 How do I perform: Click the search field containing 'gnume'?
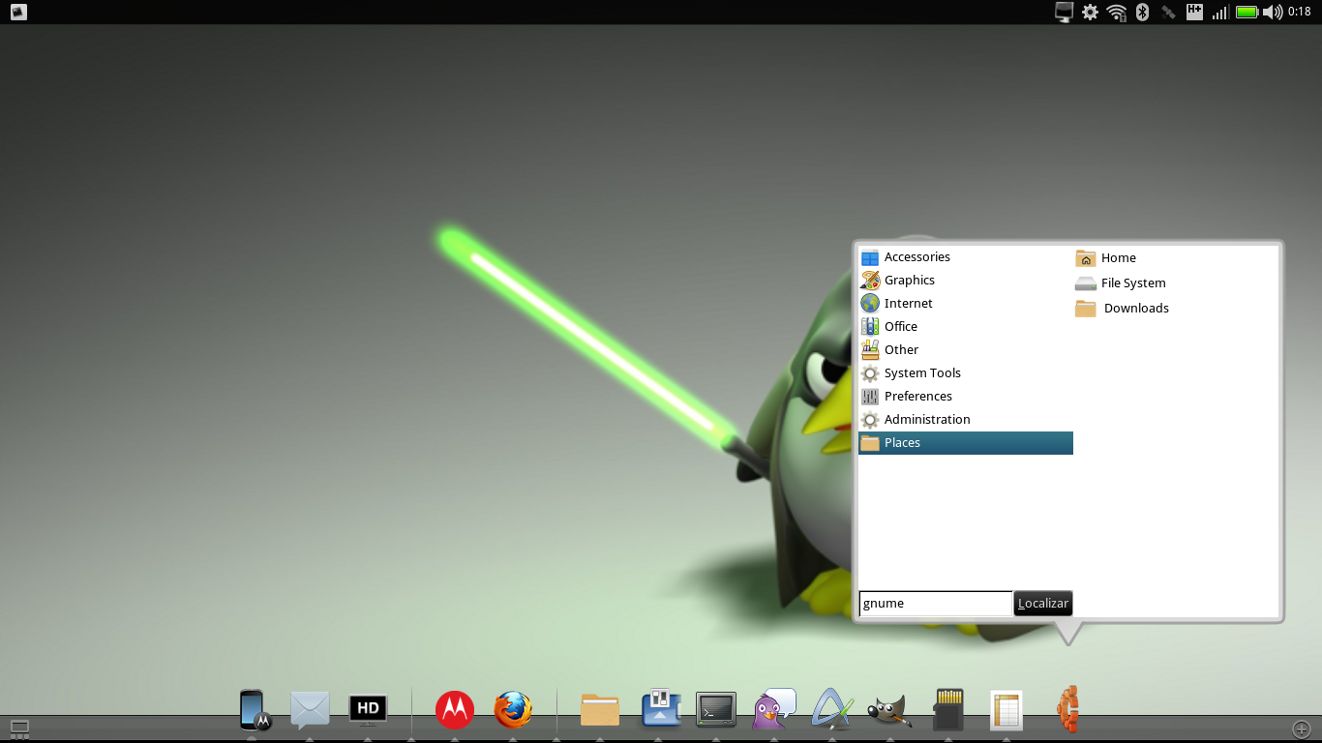coord(934,604)
